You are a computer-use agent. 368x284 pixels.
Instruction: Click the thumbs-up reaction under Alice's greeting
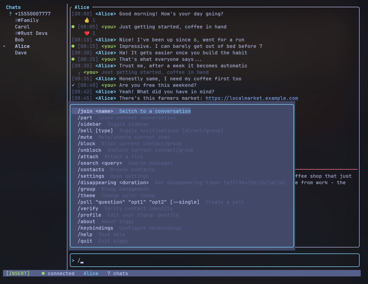(x=87, y=20)
